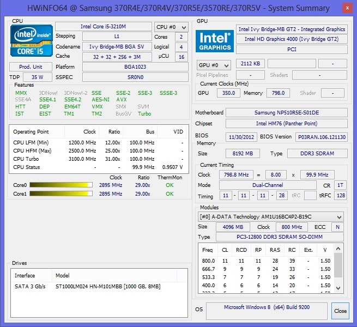The height and width of the screenshot is (327, 357).
Task: Click the TDP 35 W field
Action: (x=38, y=77)
